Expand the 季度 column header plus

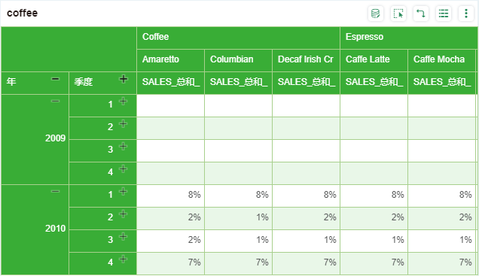pyautogui.click(x=123, y=79)
